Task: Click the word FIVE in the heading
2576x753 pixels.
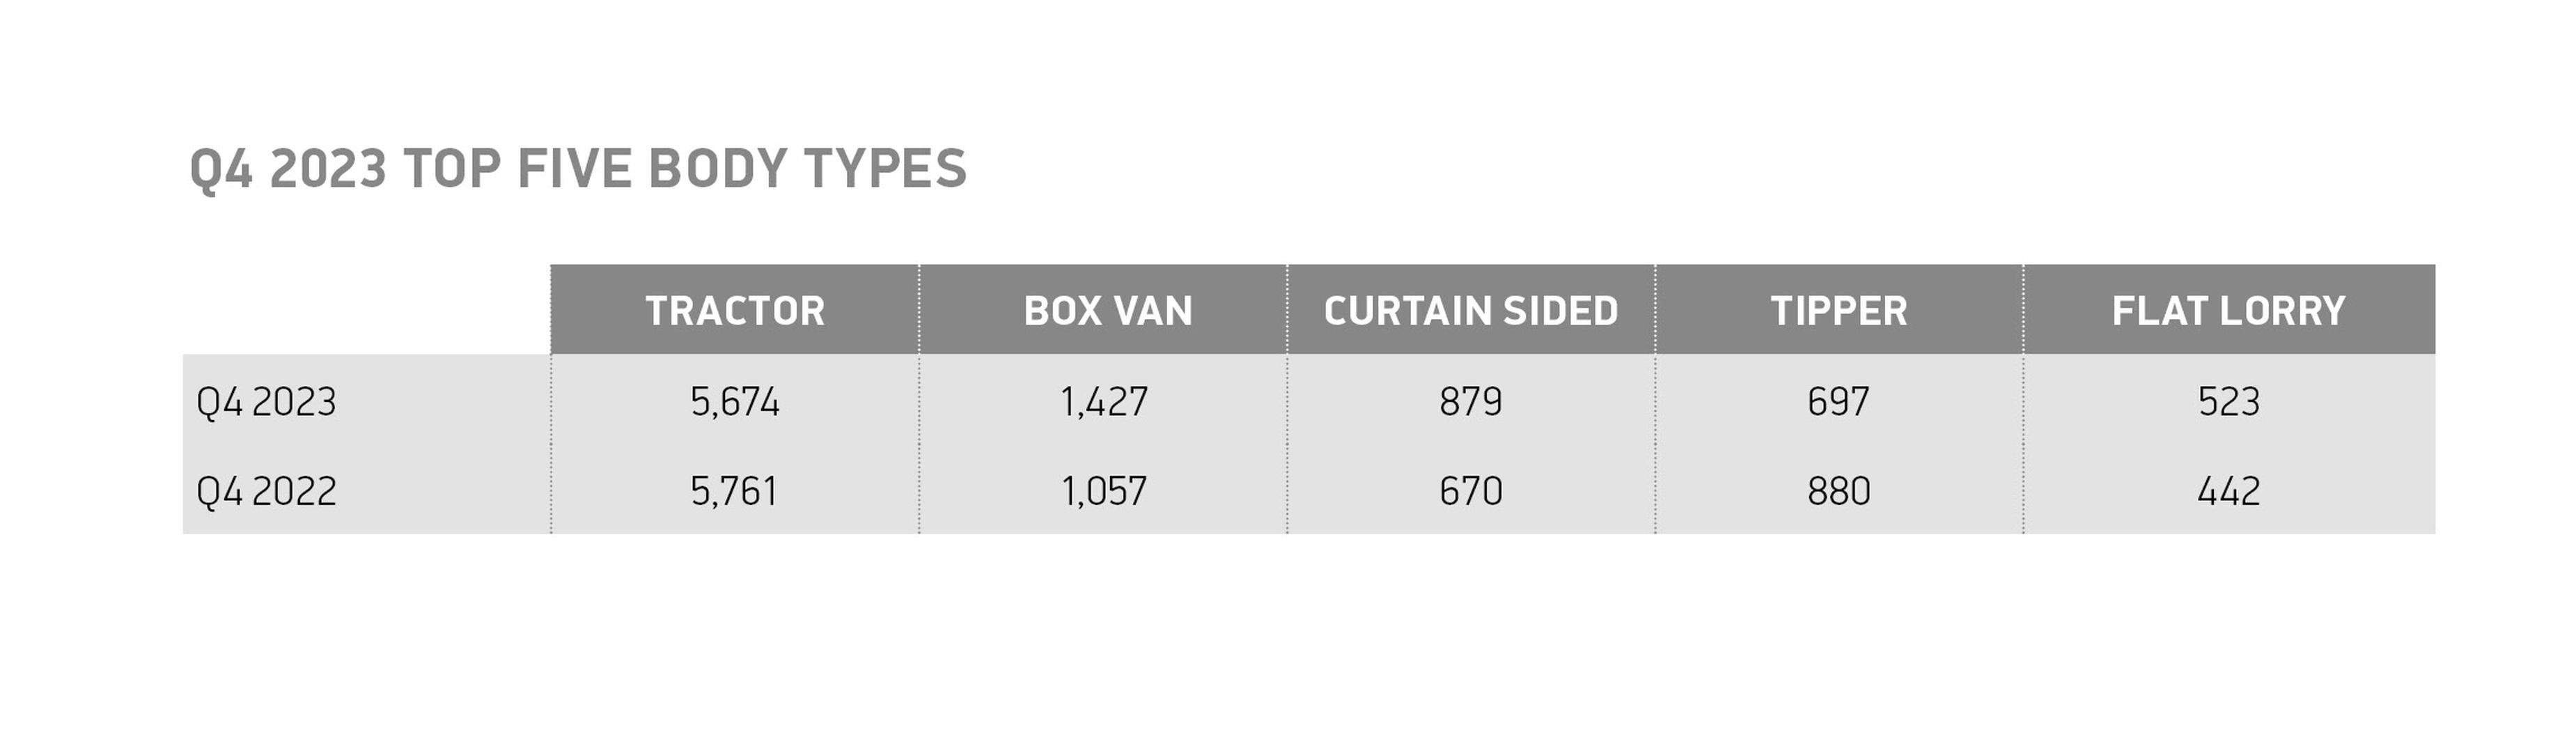Action: [x=574, y=168]
